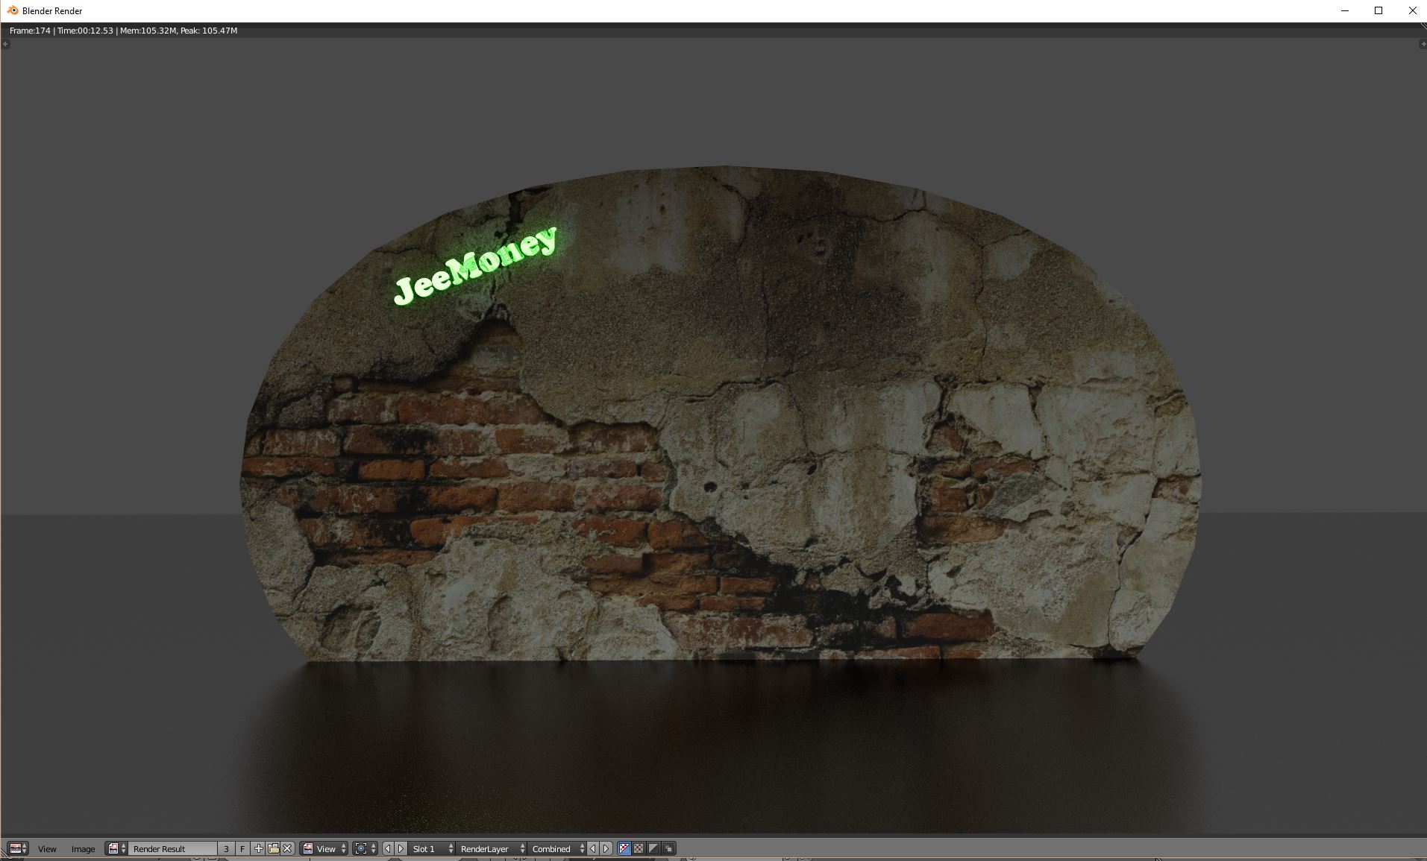Select Z-buffer channel display
Image resolution: width=1427 pixels, height=861 pixels.
point(669,848)
